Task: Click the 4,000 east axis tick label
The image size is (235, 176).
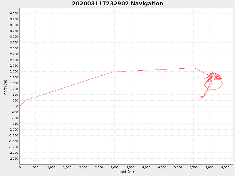Action: click(146, 167)
